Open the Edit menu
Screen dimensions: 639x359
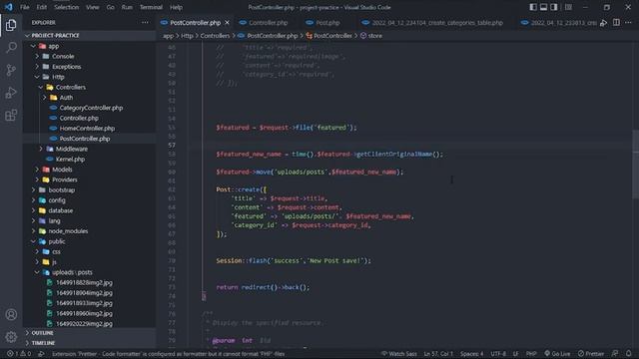pyautogui.click(x=42, y=7)
